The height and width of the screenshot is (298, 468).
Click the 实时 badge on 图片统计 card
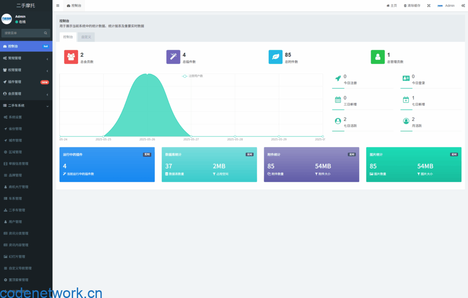[x=454, y=154]
